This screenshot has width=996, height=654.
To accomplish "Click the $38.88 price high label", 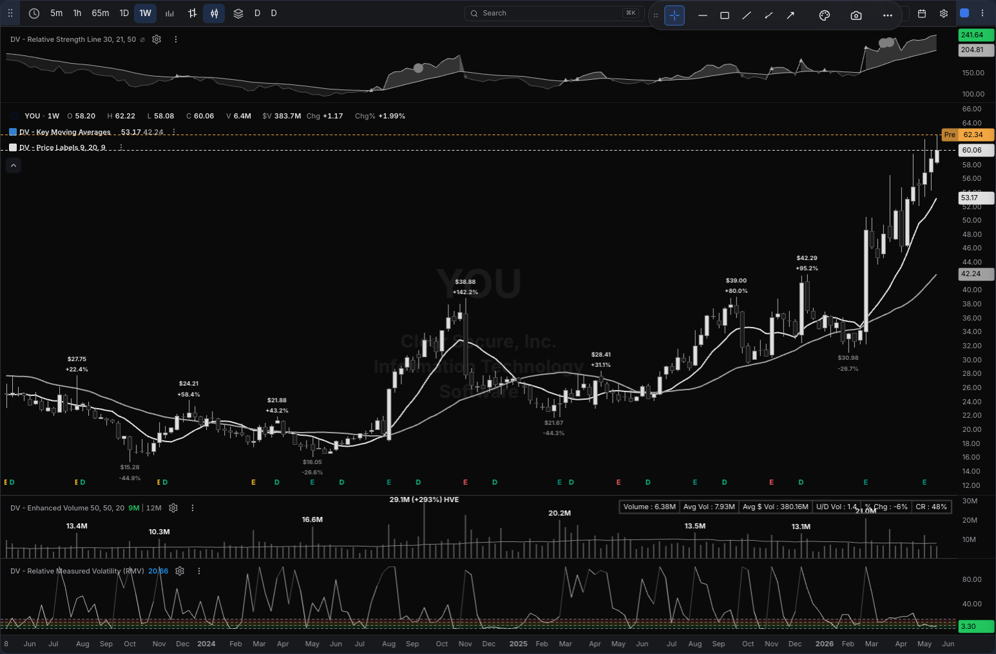I will point(465,282).
